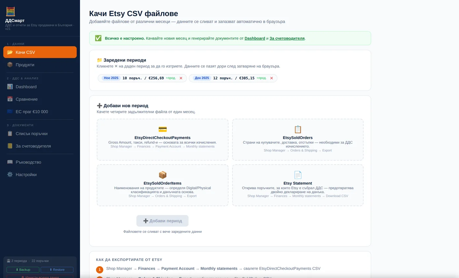Click the gear icon beside Настройки
The image size is (459, 278).
point(10,174)
